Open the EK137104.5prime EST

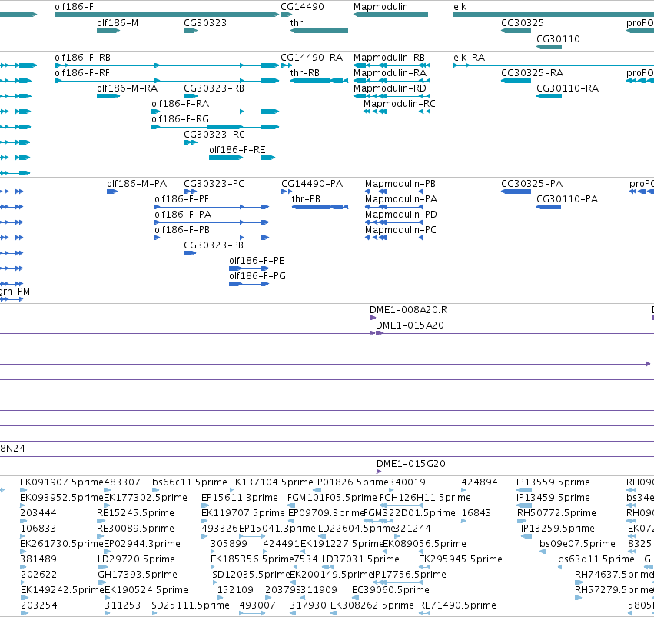point(233,490)
